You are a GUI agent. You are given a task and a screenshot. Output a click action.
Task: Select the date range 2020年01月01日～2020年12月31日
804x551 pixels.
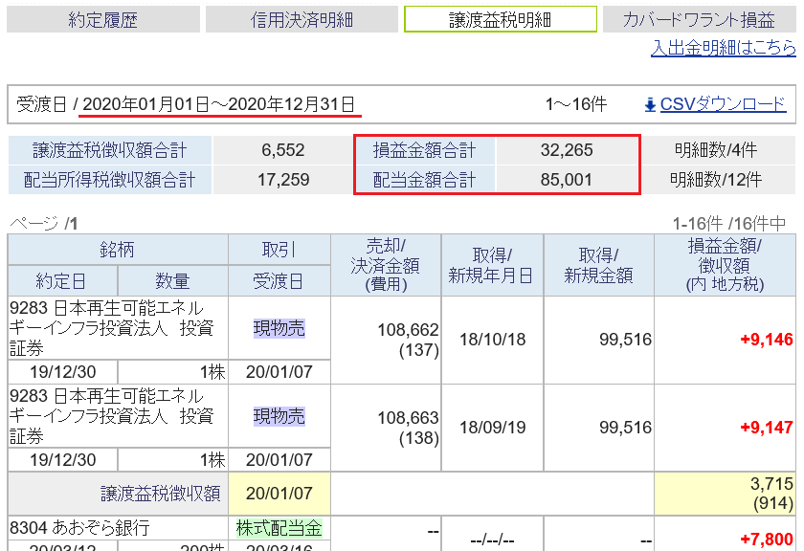pos(219,104)
